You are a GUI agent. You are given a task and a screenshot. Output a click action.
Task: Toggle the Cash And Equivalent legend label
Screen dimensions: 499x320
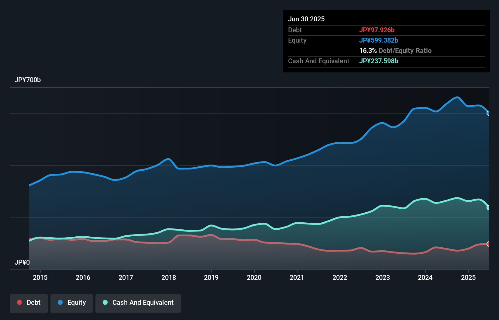[143, 302]
